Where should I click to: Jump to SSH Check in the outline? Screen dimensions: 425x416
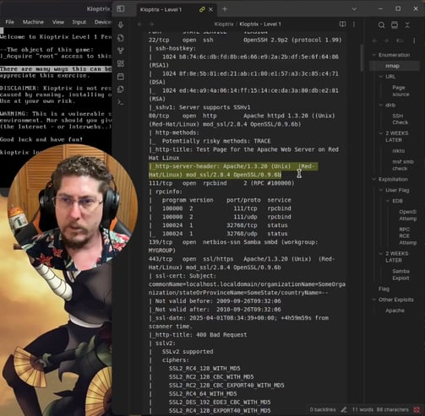click(x=400, y=119)
